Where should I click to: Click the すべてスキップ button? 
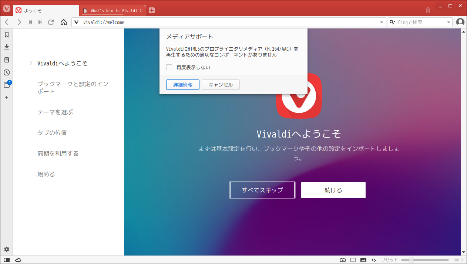[262, 190]
